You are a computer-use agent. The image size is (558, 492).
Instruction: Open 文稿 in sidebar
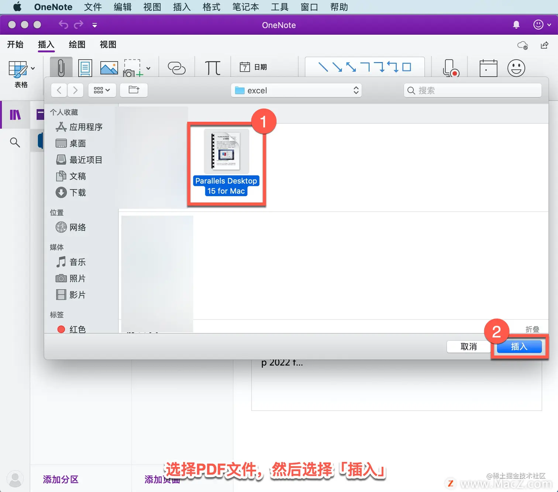[71, 176]
